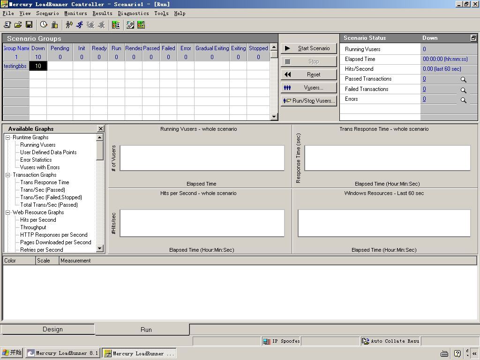Viewport: 480px width, 360px height.
Task: Click the undock icon on Scenario Status panel
Action: 473,38
